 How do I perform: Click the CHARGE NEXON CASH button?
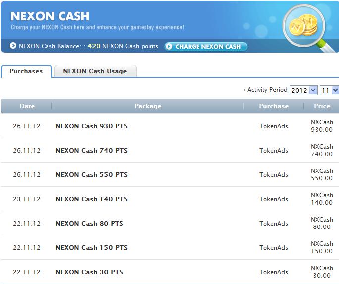206,46
